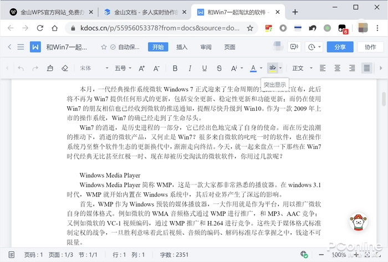Click the Undo arrow in toolbar
Viewport: 388px width, 262px height.
[21, 68]
